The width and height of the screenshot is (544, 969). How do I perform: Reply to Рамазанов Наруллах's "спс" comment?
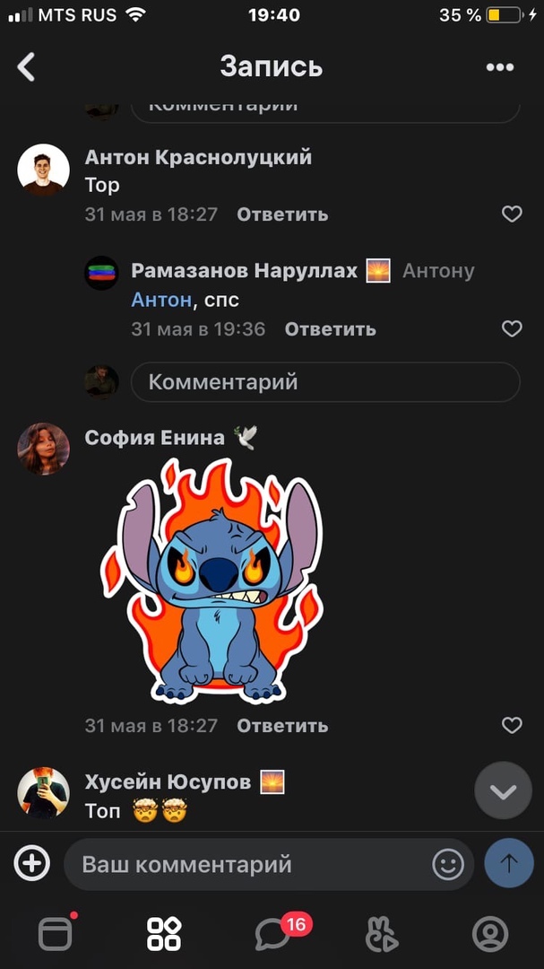330,328
